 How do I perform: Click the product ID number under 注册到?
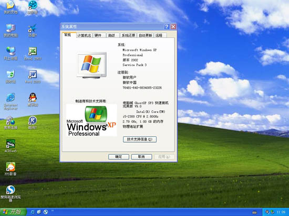click(142, 88)
